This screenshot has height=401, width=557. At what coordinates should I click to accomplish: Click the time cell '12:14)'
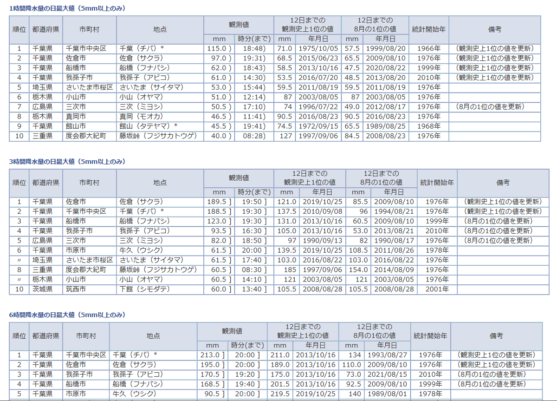coord(255,97)
